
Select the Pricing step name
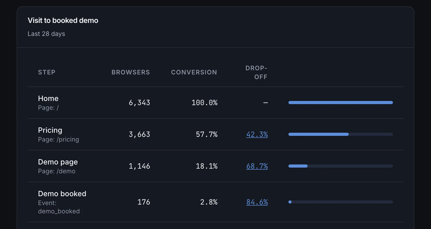[x=50, y=130]
